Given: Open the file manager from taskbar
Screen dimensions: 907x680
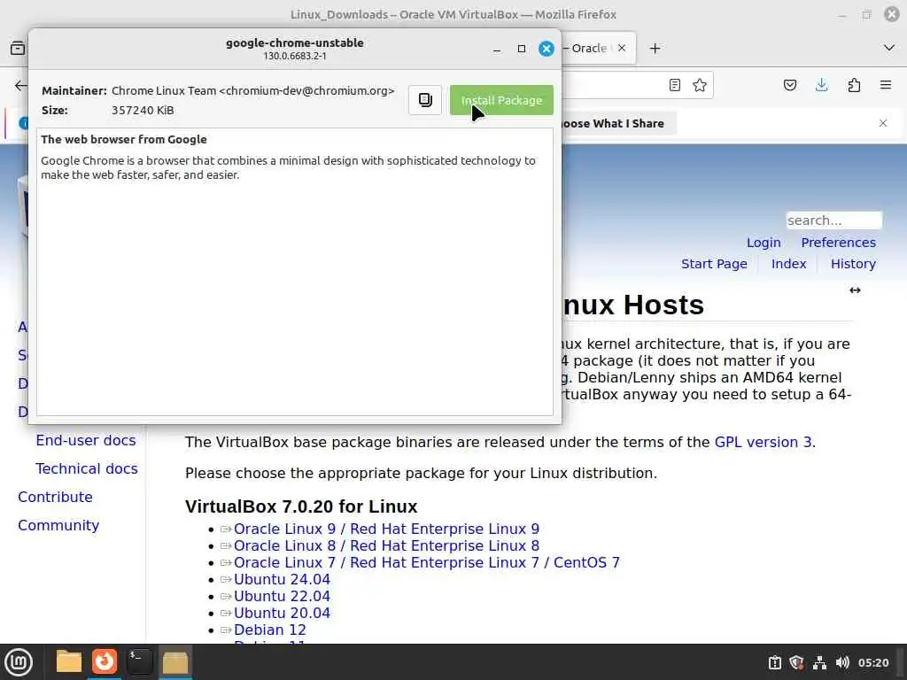Looking at the screenshot, I should [x=69, y=662].
